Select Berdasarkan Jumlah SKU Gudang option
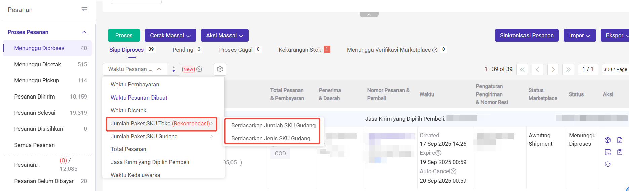629x191 pixels. click(273, 125)
